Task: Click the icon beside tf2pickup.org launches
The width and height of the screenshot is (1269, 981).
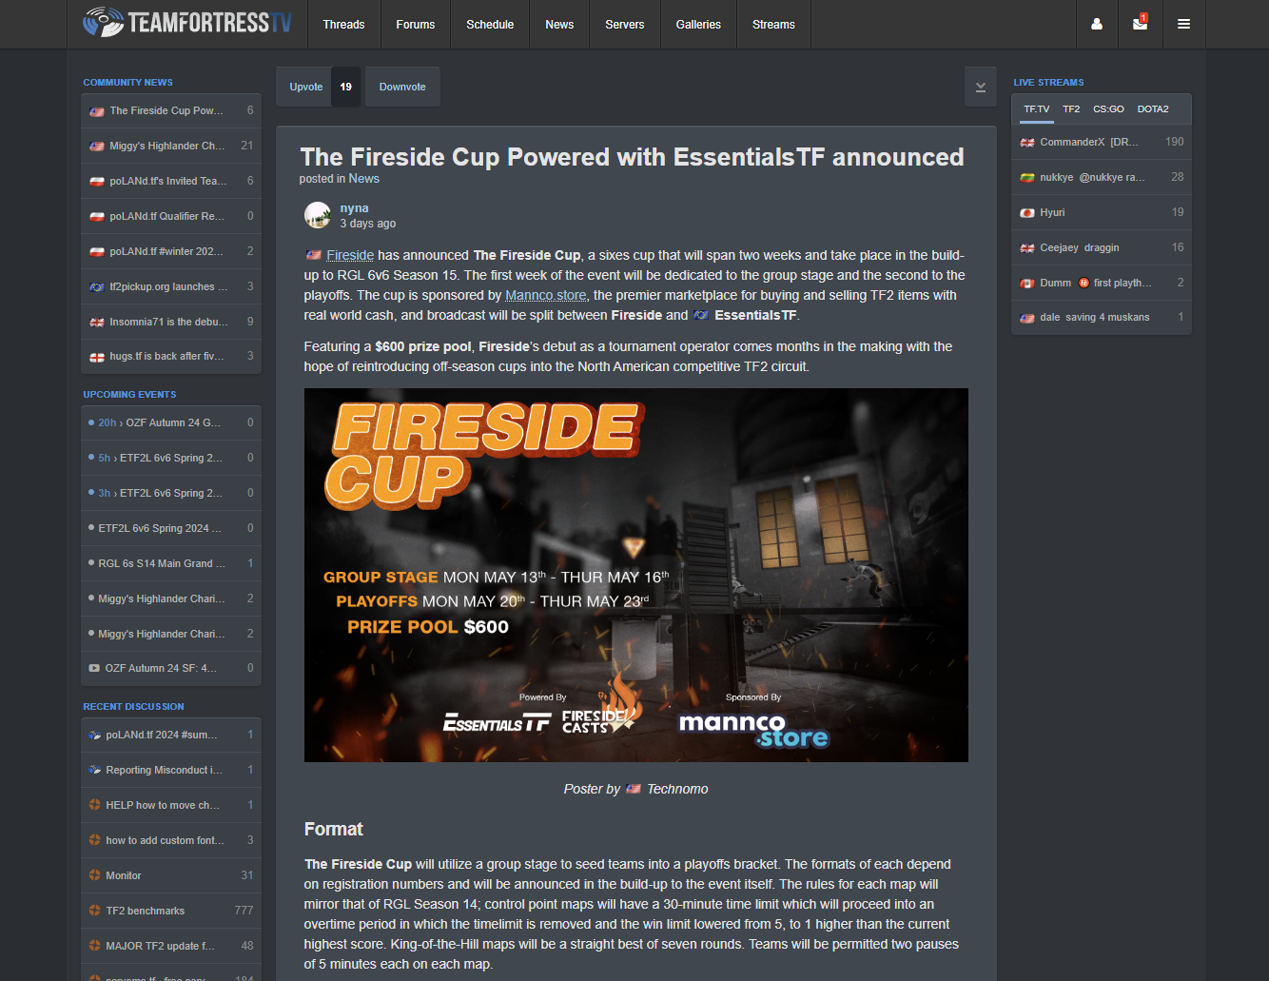Action: (x=97, y=286)
